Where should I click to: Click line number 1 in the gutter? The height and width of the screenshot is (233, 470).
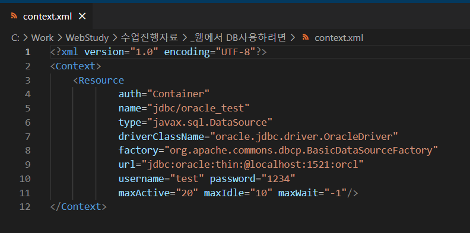click(x=27, y=52)
